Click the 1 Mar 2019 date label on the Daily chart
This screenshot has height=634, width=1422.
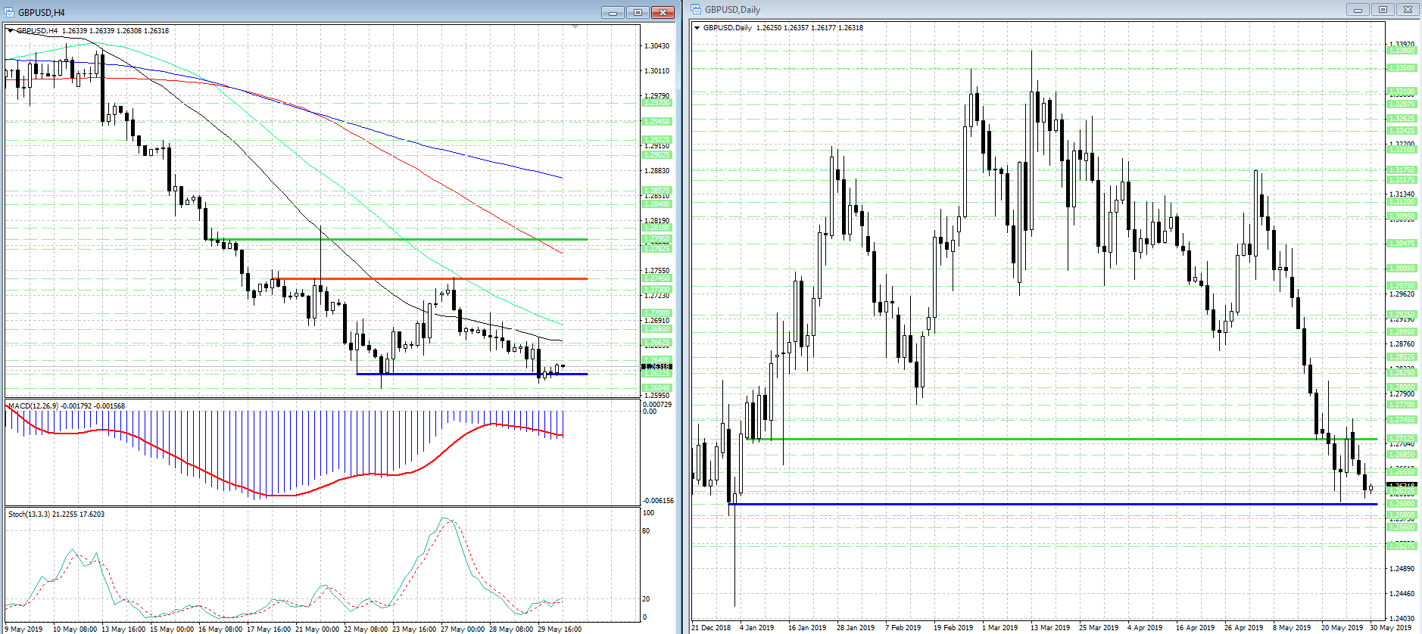click(x=1000, y=627)
